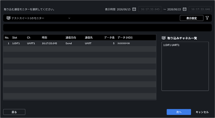Viewport: 215px width, 118px height.
Task: Click the start date 2026/06/15 after 表示時間
Action: (124, 9)
